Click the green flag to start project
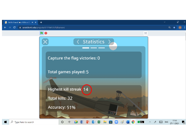186x140 pixels. coord(41,33)
